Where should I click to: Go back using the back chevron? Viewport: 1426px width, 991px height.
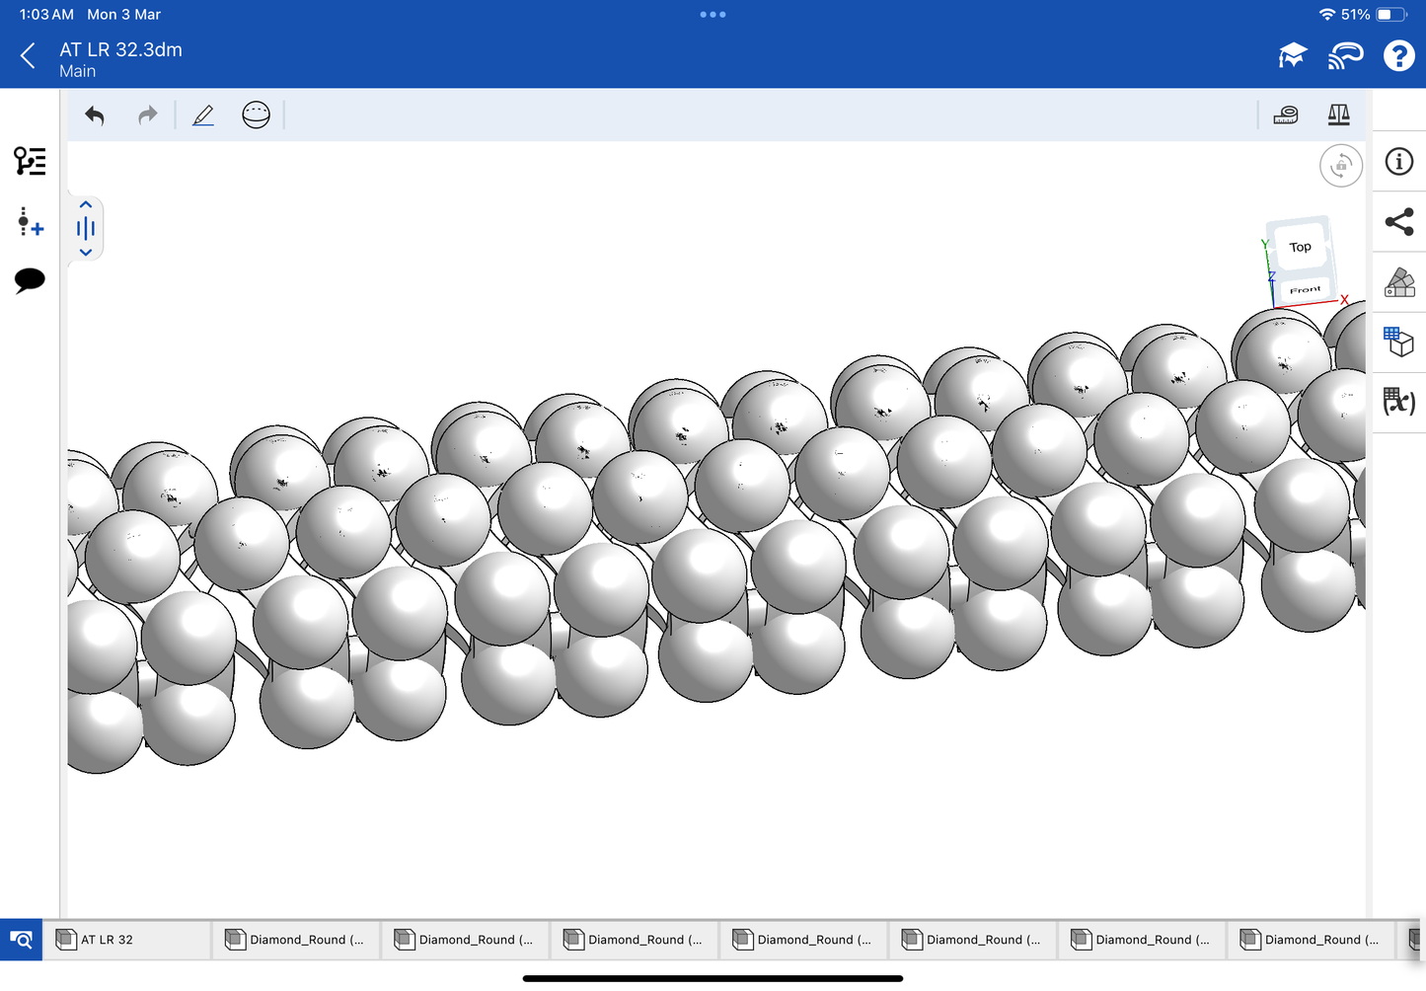[29, 56]
